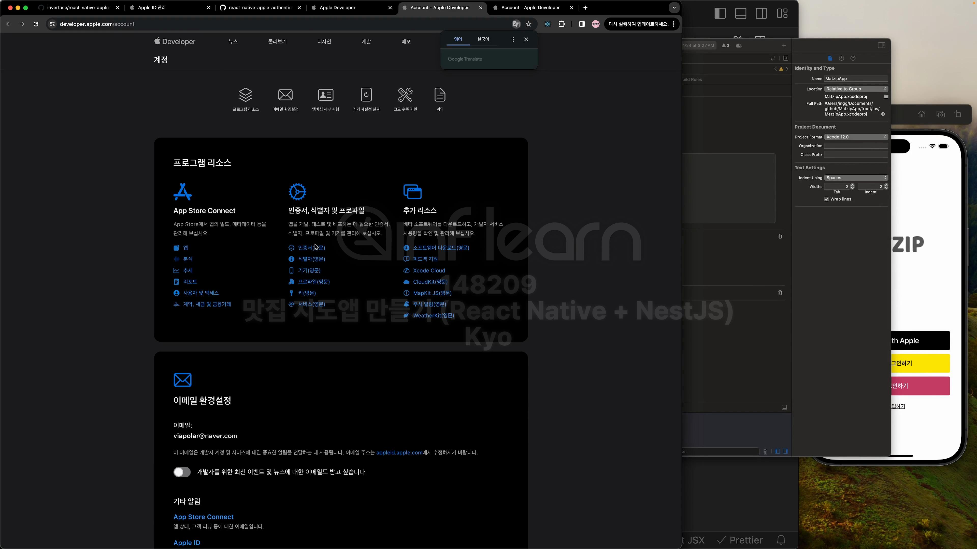Expand the Chrome tab search dropdown
Viewport: 977px width, 549px height.
click(x=674, y=8)
